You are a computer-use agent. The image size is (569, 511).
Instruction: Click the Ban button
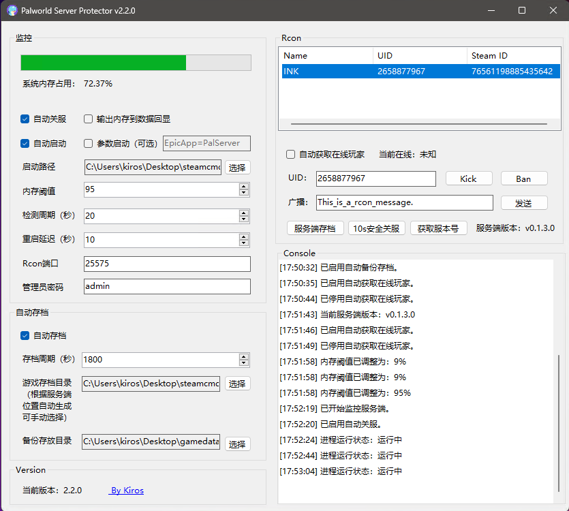coord(523,179)
